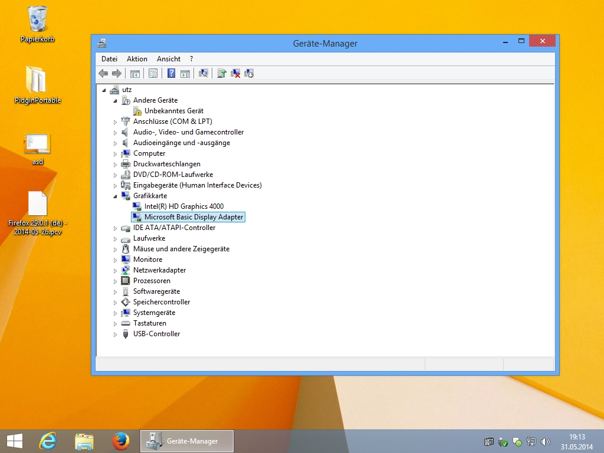
Task: Click the Geräte-Manager taskbar button
Action: 187,441
